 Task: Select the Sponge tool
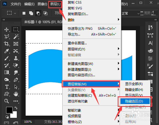click(7, 80)
